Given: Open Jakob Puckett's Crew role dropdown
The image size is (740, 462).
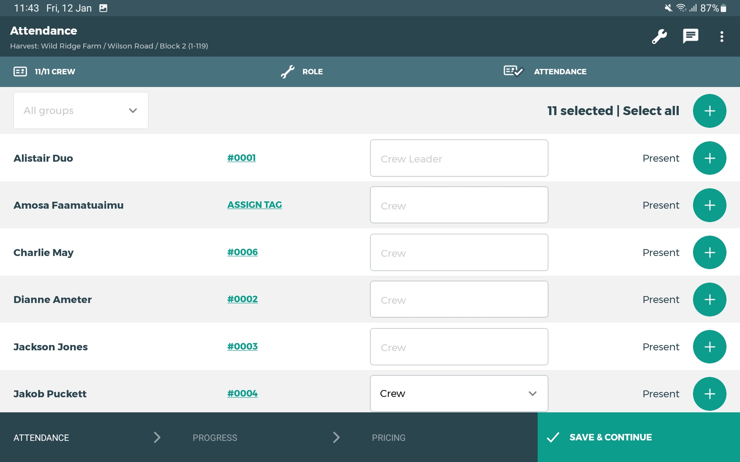Looking at the screenshot, I should 459,393.
